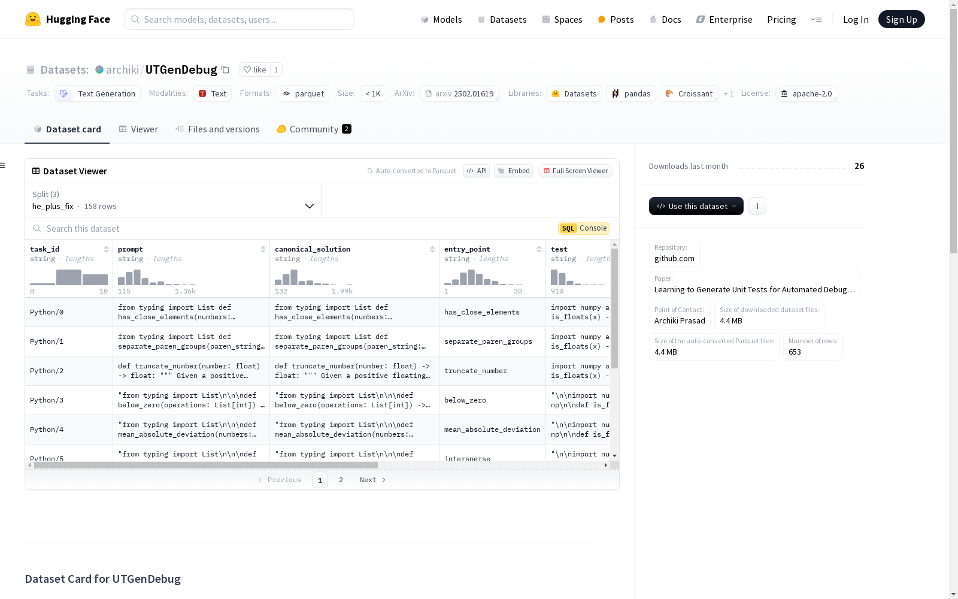Open the Models nav item
The width and height of the screenshot is (958, 599).
[x=441, y=19]
